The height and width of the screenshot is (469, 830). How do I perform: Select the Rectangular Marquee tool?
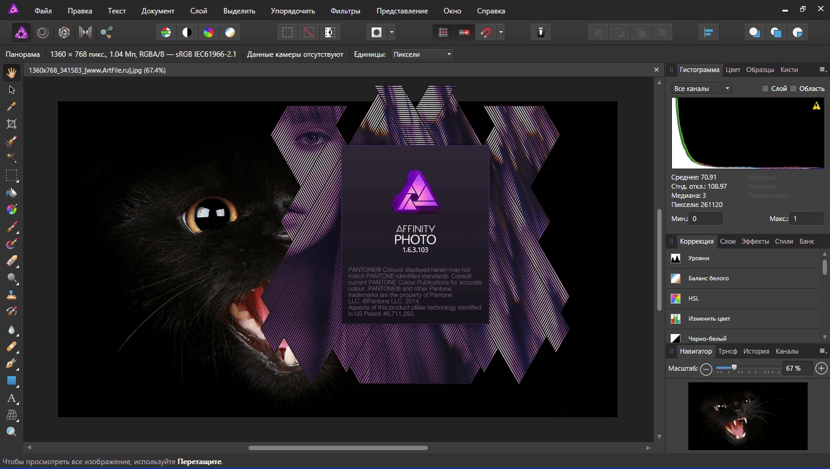pos(12,175)
